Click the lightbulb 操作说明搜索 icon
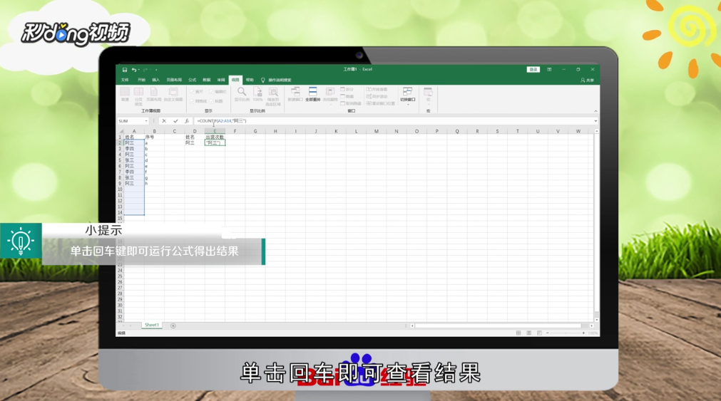The height and width of the screenshot is (401, 721). (x=263, y=80)
